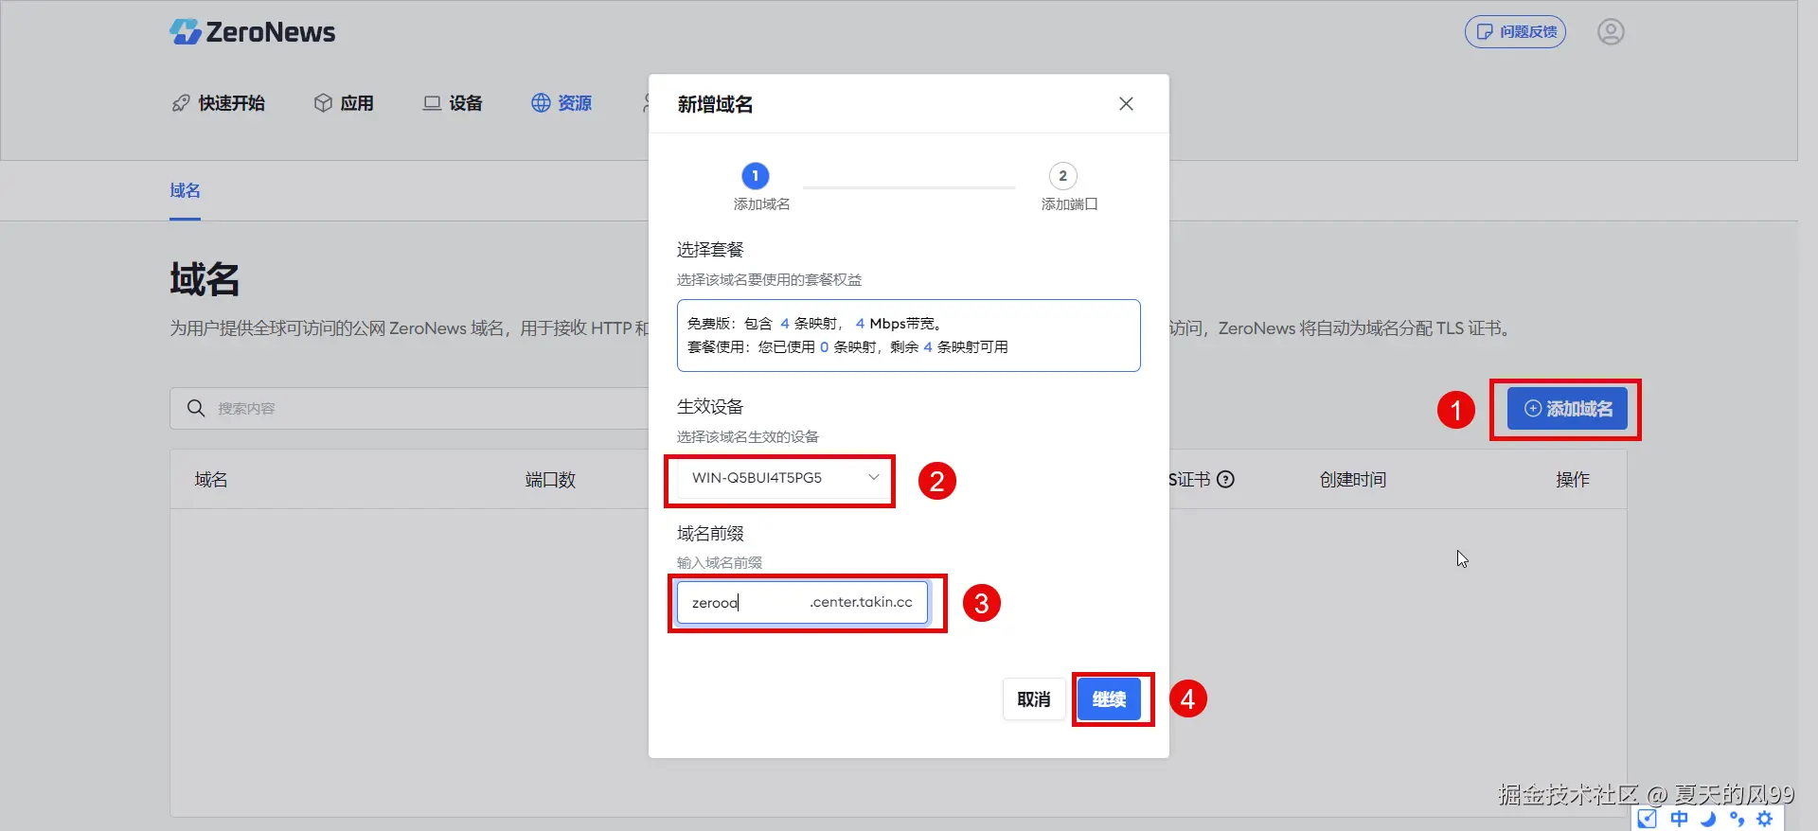The height and width of the screenshot is (831, 1818).
Task: Click the IME punctuation icon
Action: click(1737, 819)
